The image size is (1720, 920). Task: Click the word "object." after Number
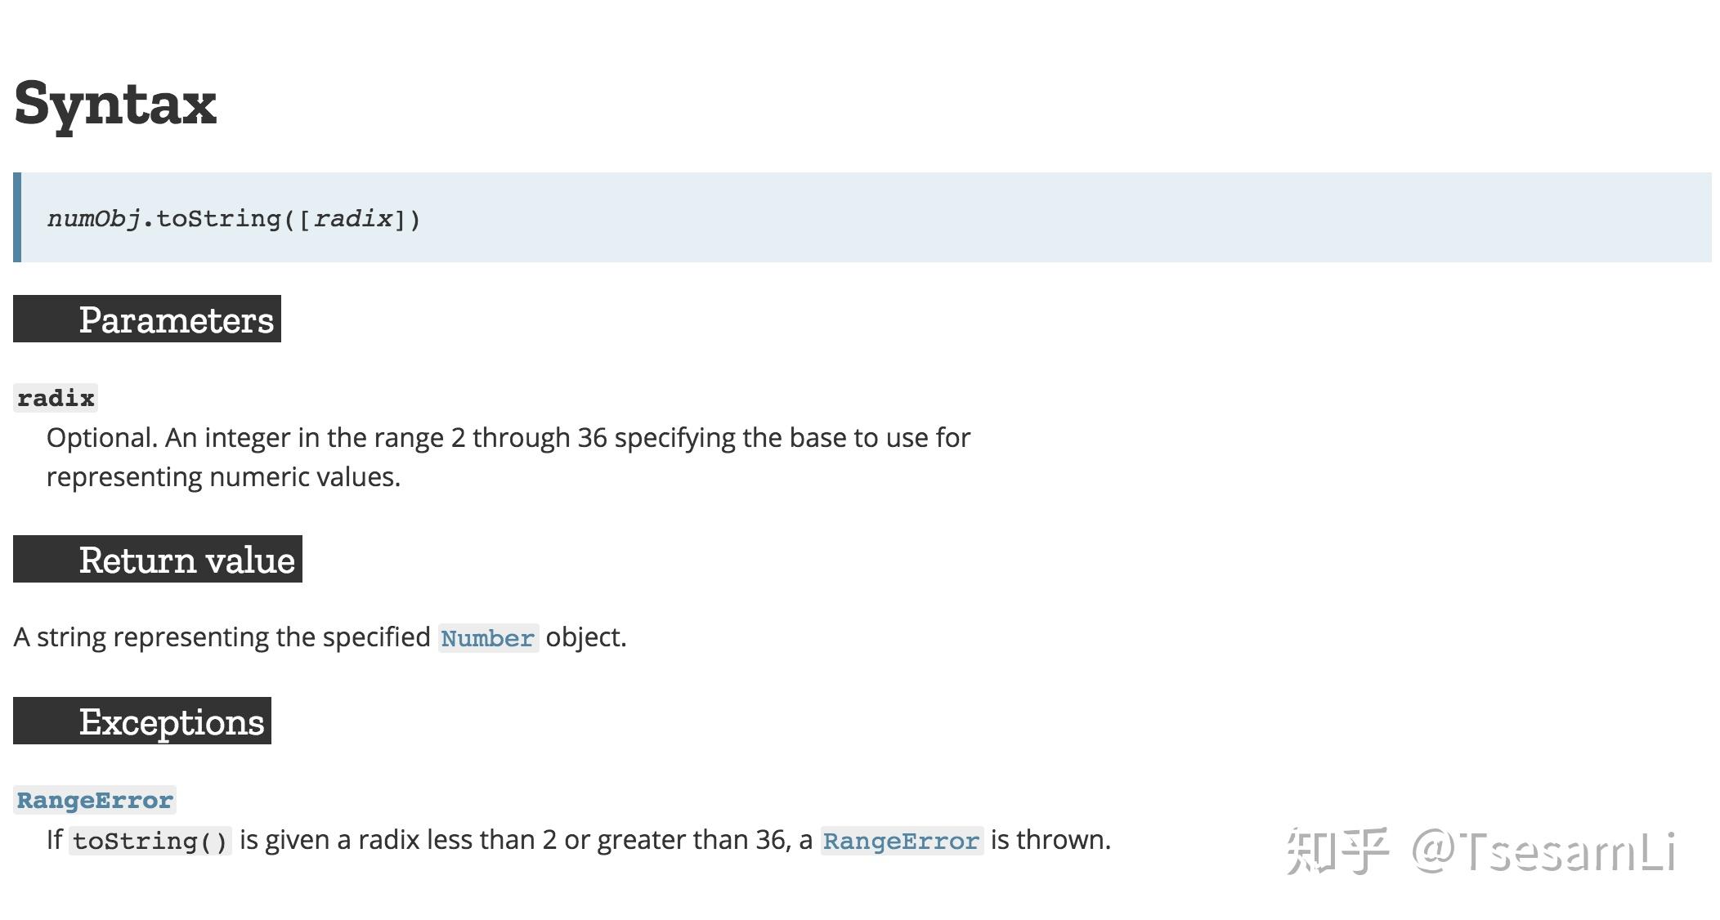point(585,637)
